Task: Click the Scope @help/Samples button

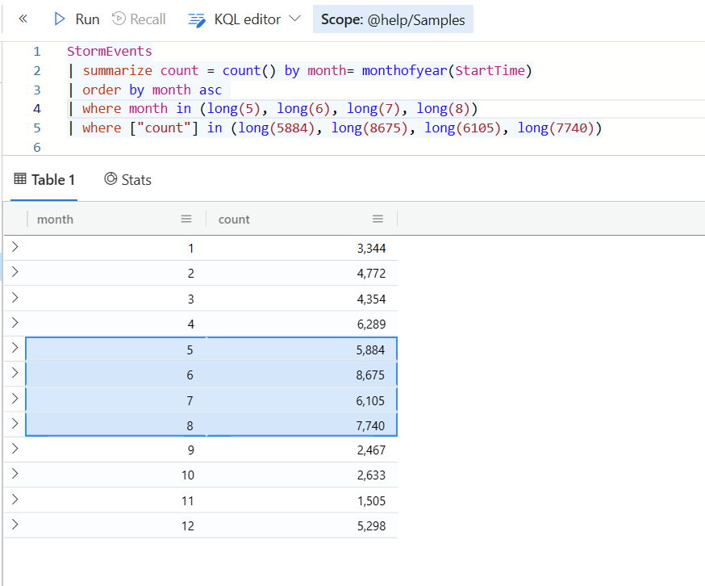Action: coord(393,19)
